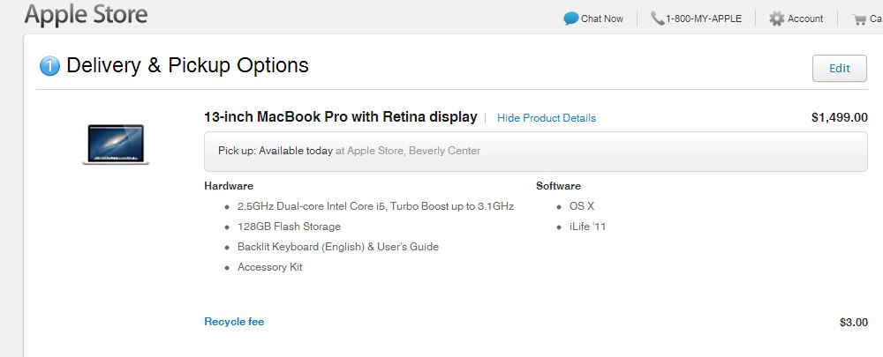The height and width of the screenshot is (357, 883).
Task: Click the MacBook Pro product thumbnail
Action: [116, 145]
